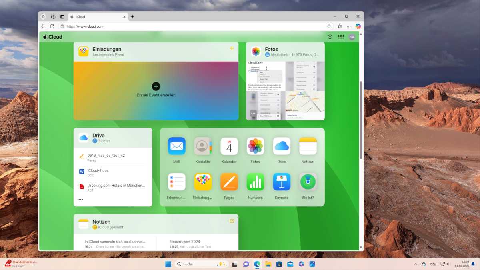Open the Mail app icon
This screenshot has height=270, width=480.
click(176, 146)
